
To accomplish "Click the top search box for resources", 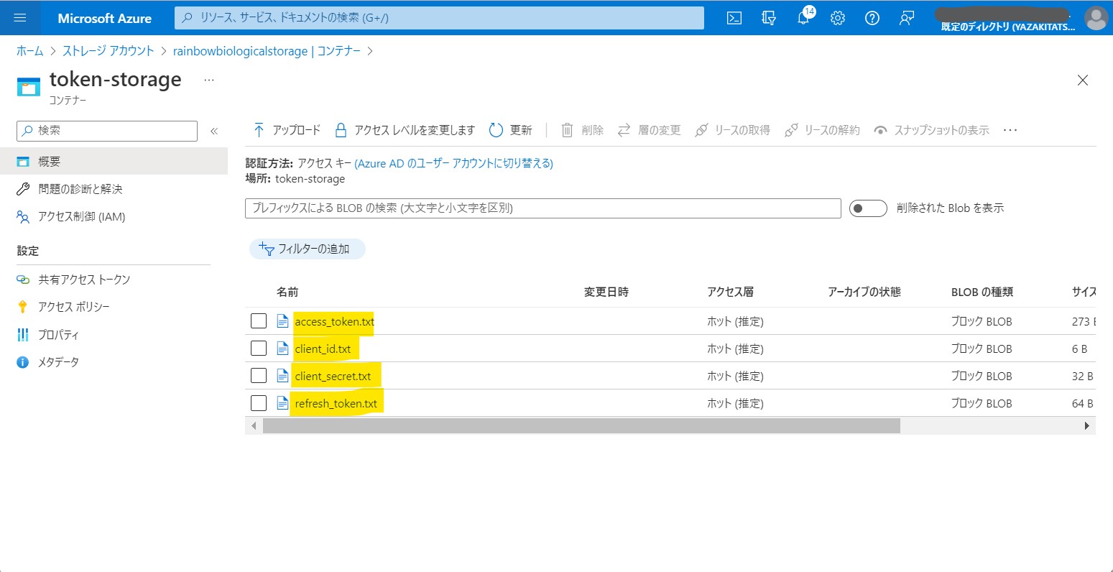I will tap(439, 18).
